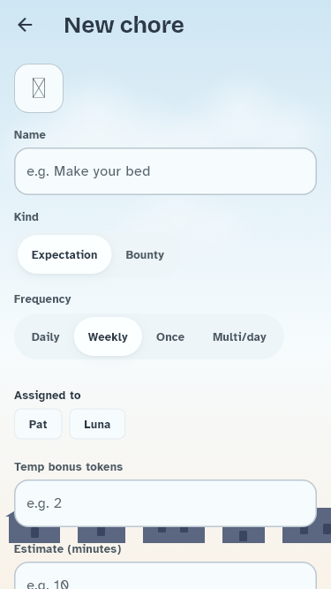Viewport: 331px width, 589px height.
Task: Go back using the arrow icon
Action: pos(25,26)
